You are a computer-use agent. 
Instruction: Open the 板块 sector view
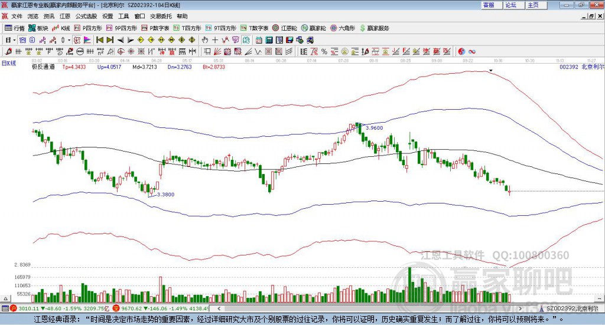pyautogui.click(x=38, y=28)
